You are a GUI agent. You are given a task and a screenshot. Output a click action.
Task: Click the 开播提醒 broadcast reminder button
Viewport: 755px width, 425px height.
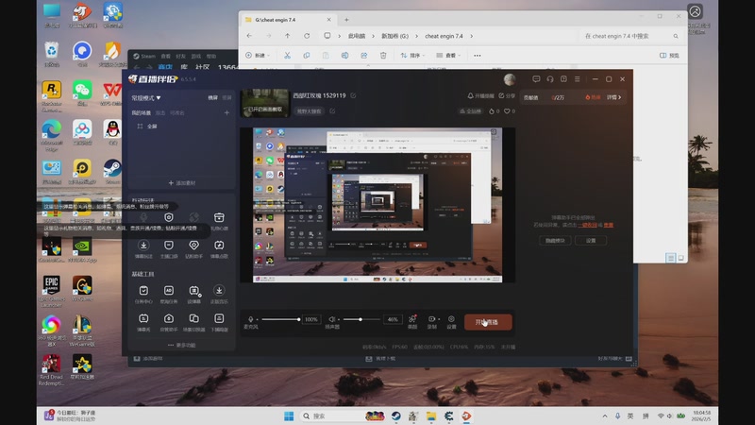[481, 96]
